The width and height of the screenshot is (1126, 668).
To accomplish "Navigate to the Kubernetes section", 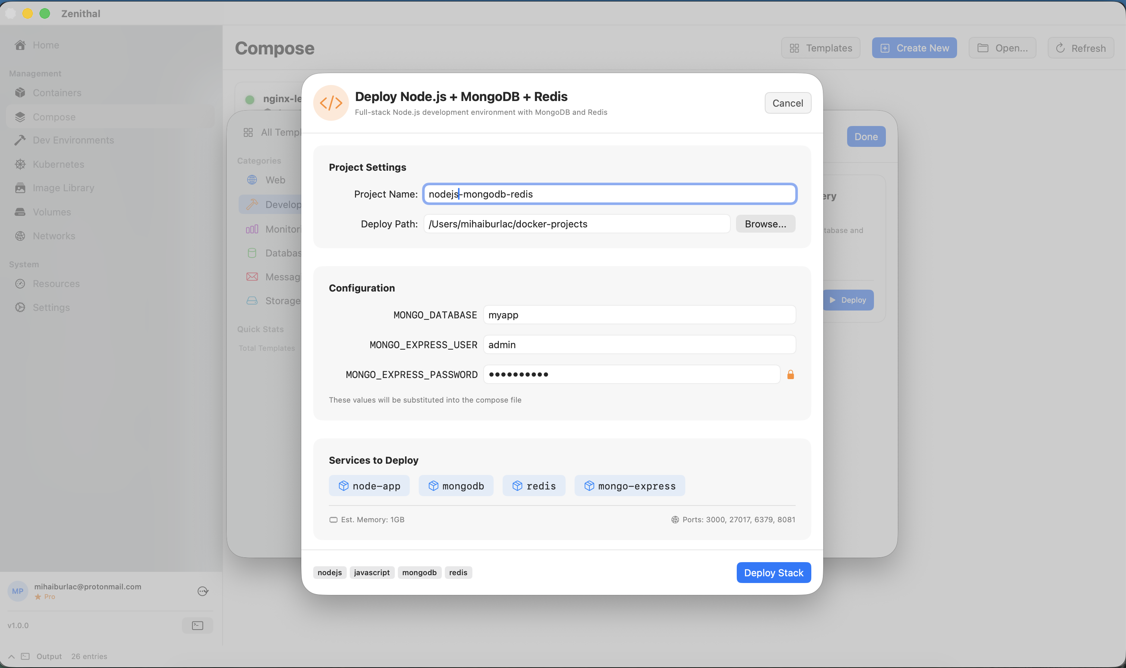I will pos(58,164).
